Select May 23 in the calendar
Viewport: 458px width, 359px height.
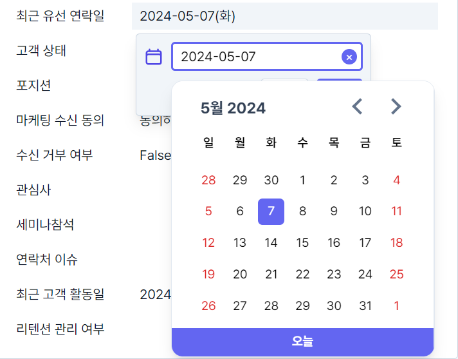pyautogui.click(x=334, y=275)
